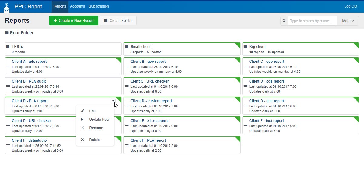Open the Small client folder name
Viewport: 364px width, 182px height.
(141, 47)
